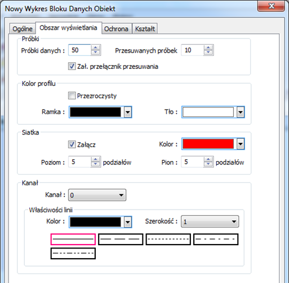Screen dimensions: 289x283
Task: Click the Poziom divisions value field
Action: 79,162
